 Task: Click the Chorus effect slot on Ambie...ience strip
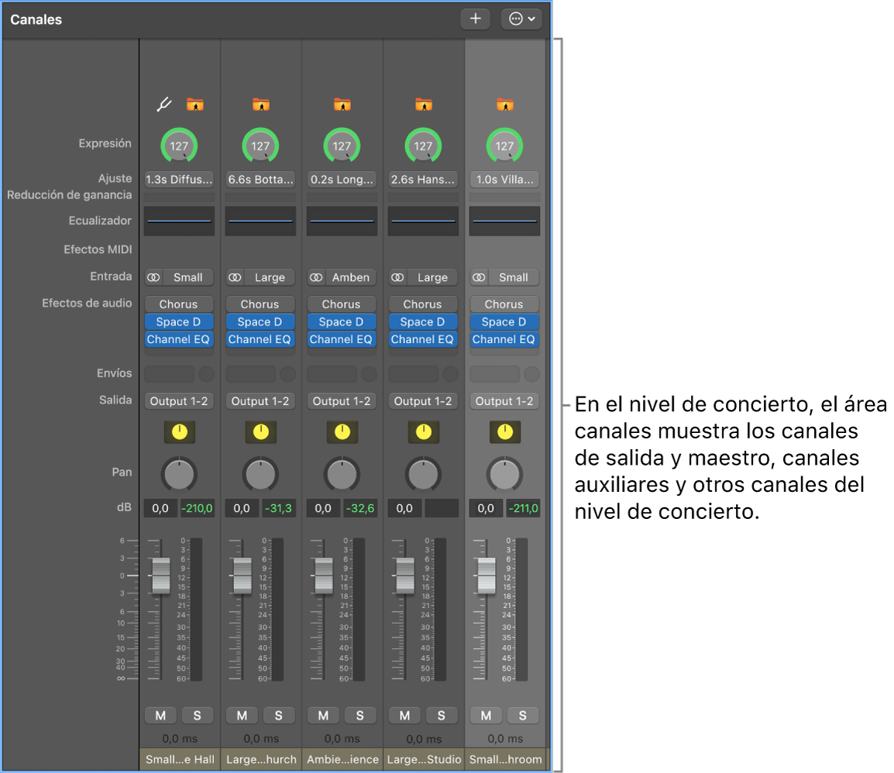342,304
